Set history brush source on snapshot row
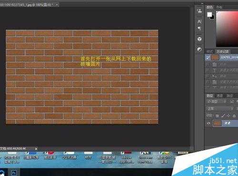 pyautogui.click(x=208, y=57)
